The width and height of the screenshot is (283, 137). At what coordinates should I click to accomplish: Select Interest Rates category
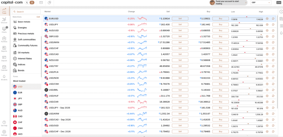pos(25,59)
